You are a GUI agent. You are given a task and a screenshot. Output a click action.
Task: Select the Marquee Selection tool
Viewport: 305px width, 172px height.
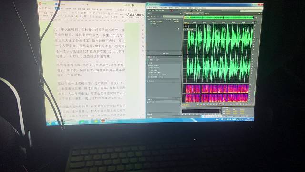(x=191, y=11)
